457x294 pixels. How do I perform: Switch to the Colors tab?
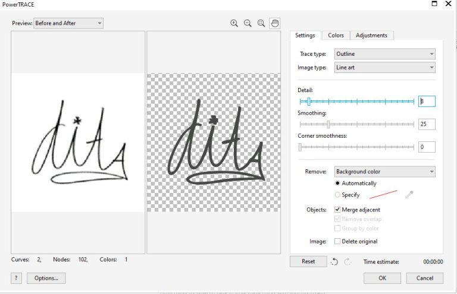(336, 36)
